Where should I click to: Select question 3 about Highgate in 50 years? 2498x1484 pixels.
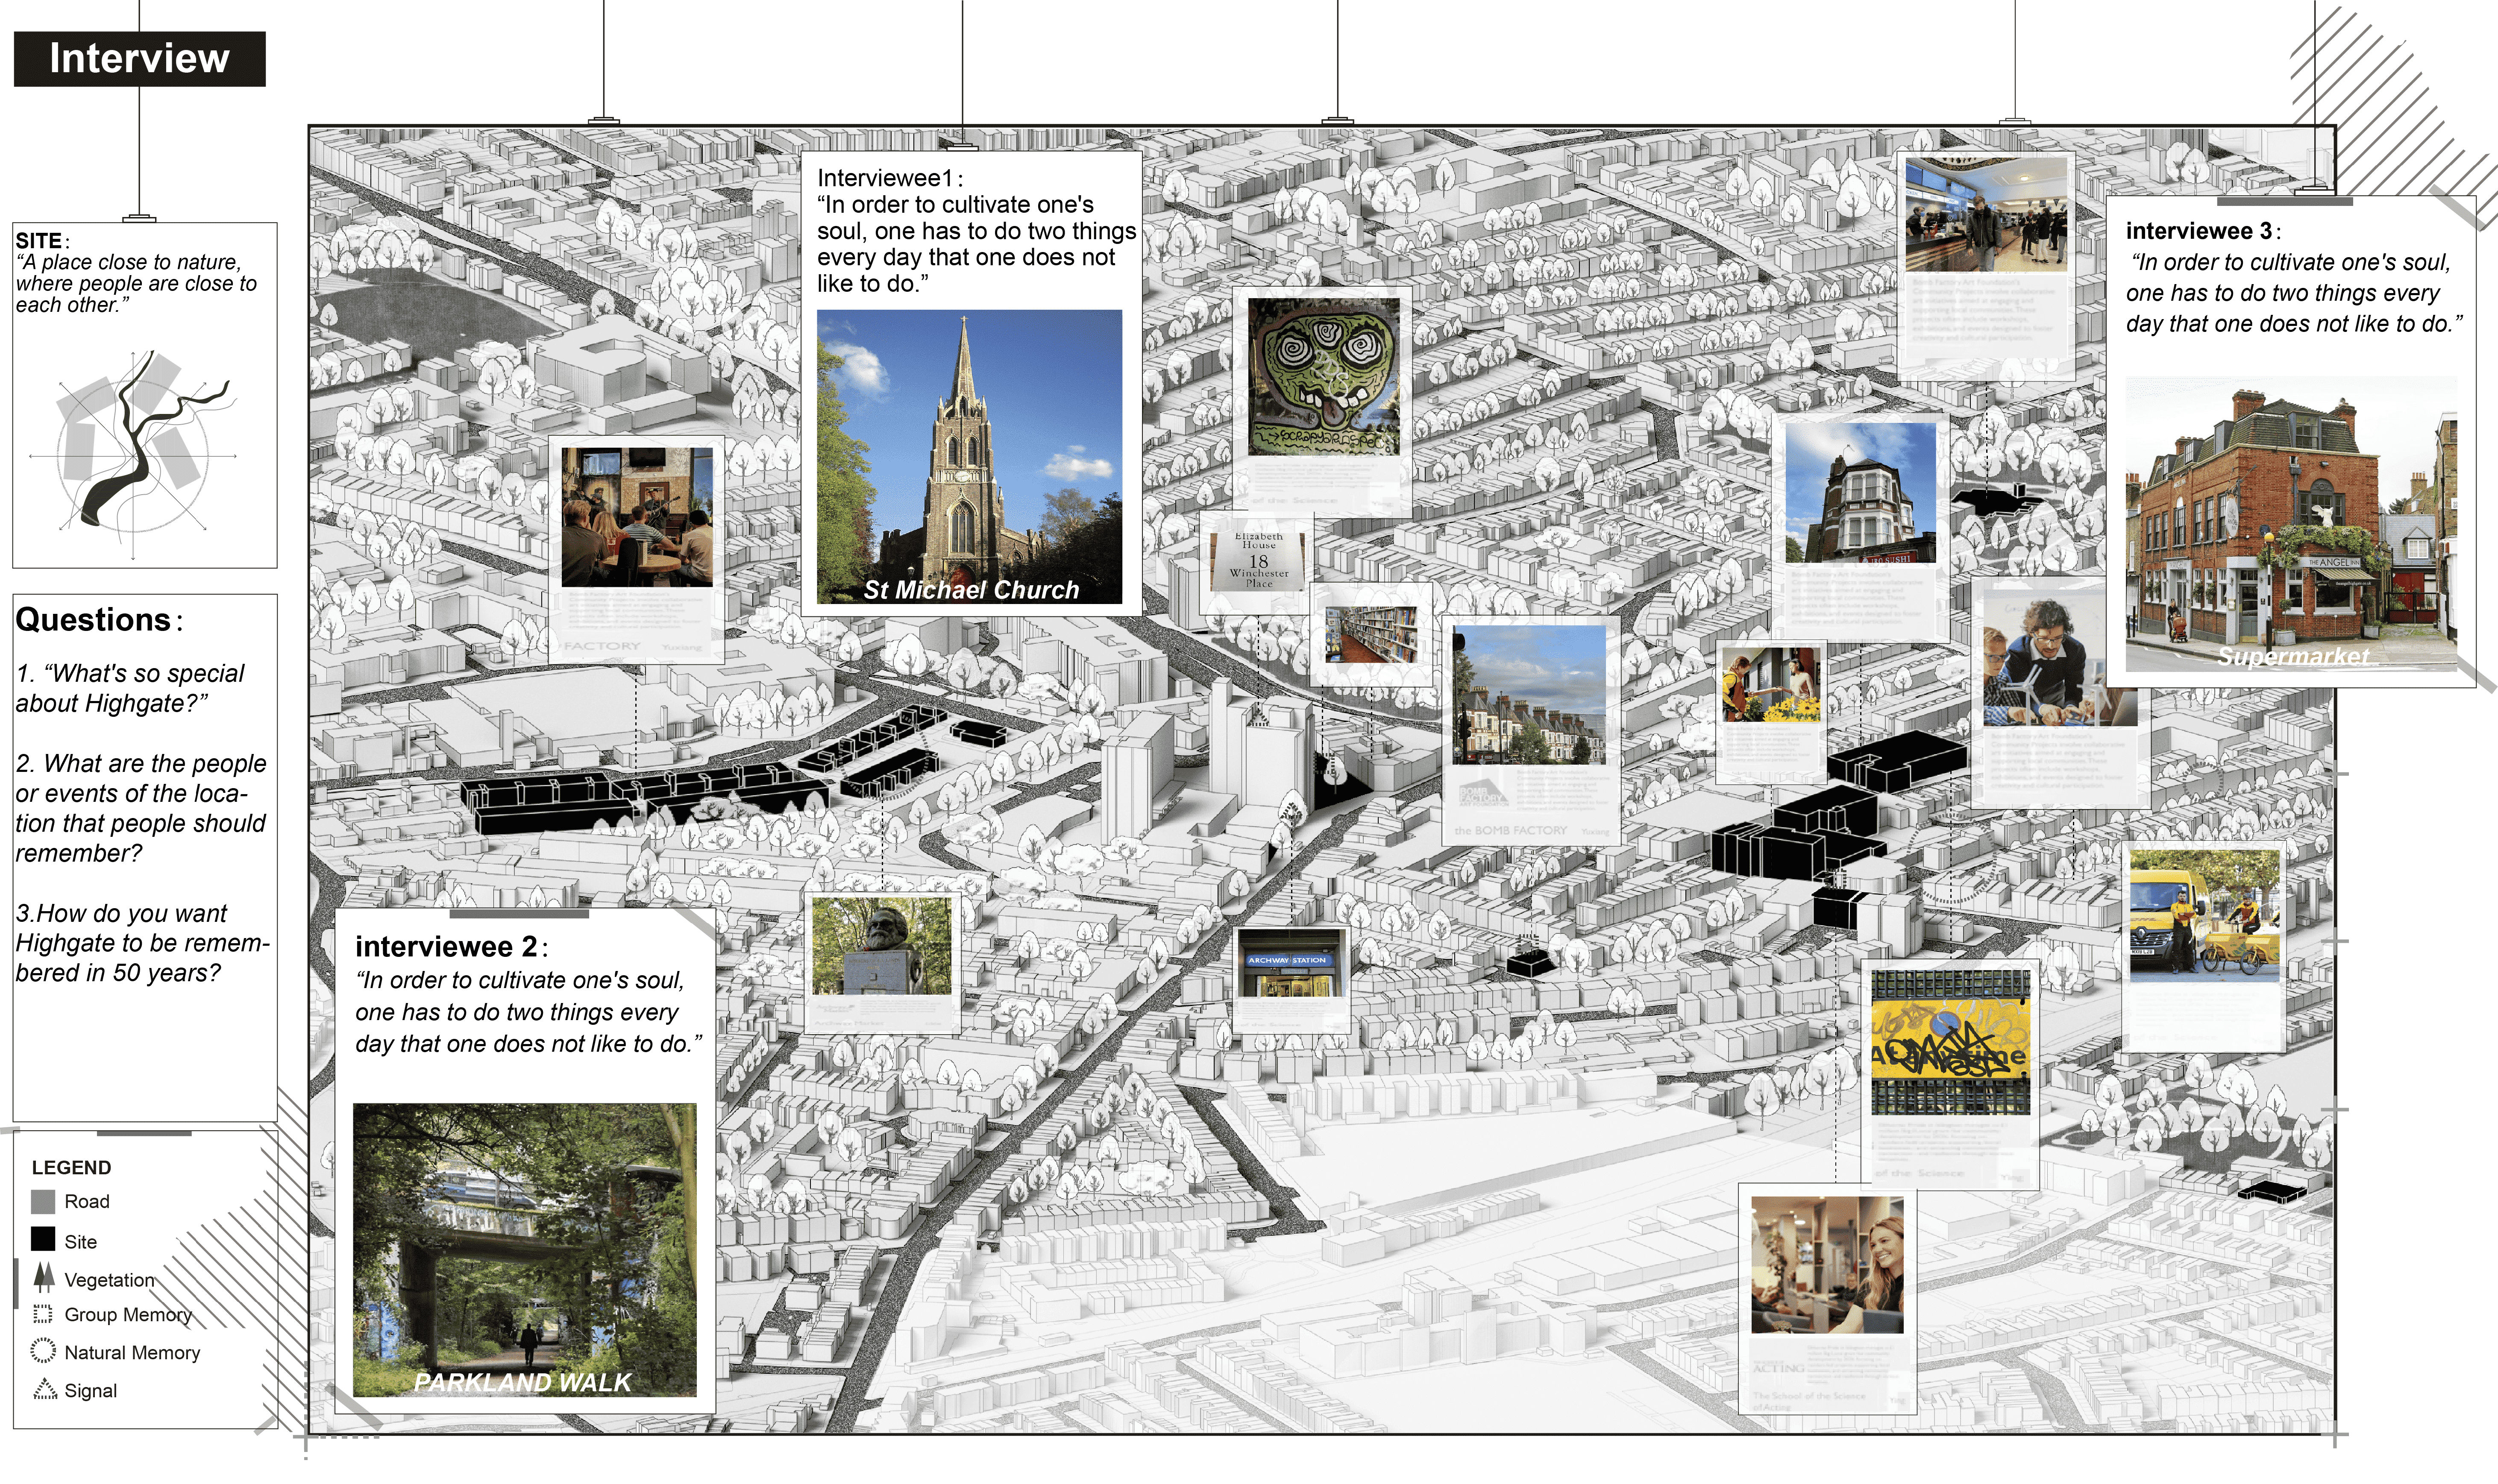(142, 943)
